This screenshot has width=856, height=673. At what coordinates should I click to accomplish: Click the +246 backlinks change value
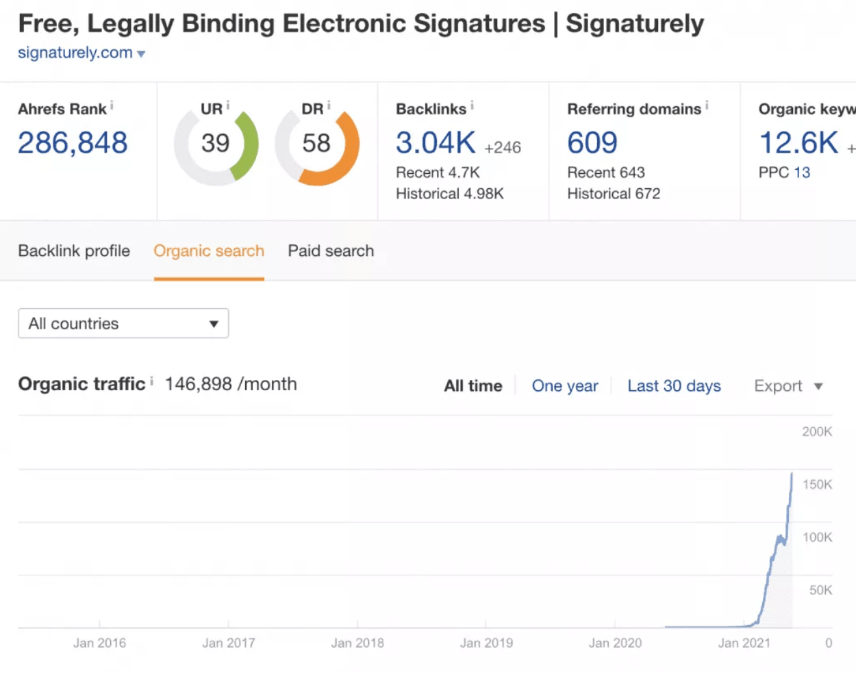pyautogui.click(x=503, y=147)
